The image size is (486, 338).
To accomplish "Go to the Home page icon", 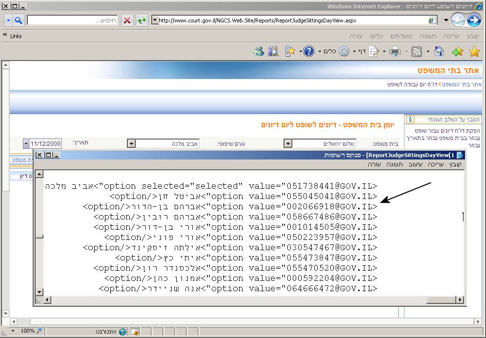I will [x=439, y=51].
